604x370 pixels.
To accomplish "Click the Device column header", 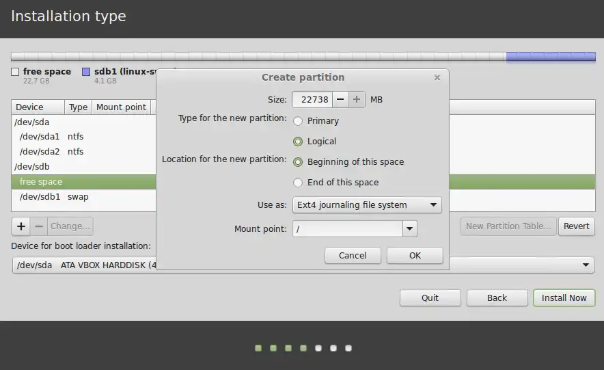I will (38, 107).
